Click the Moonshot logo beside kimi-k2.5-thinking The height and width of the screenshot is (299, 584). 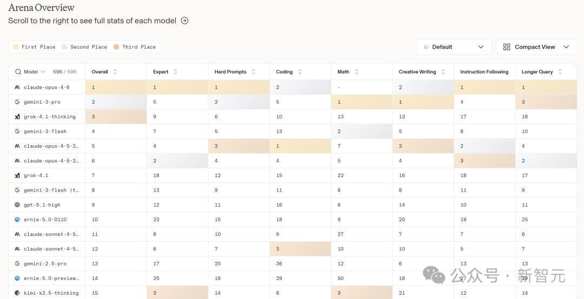coord(17,293)
